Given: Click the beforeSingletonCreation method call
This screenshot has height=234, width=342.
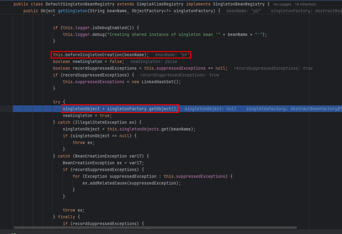Looking at the screenshot, I should (x=93, y=55).
